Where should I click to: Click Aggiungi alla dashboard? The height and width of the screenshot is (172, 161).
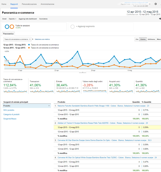point(28,19)
